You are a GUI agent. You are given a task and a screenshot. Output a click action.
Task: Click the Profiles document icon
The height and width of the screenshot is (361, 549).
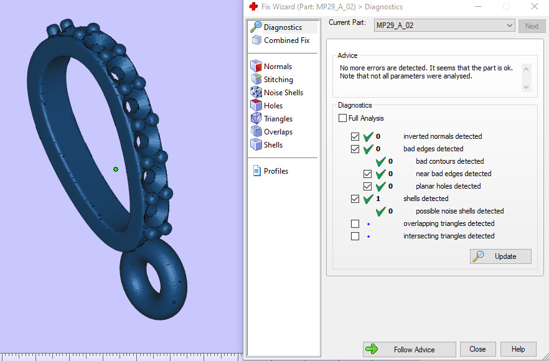(257, 171)
